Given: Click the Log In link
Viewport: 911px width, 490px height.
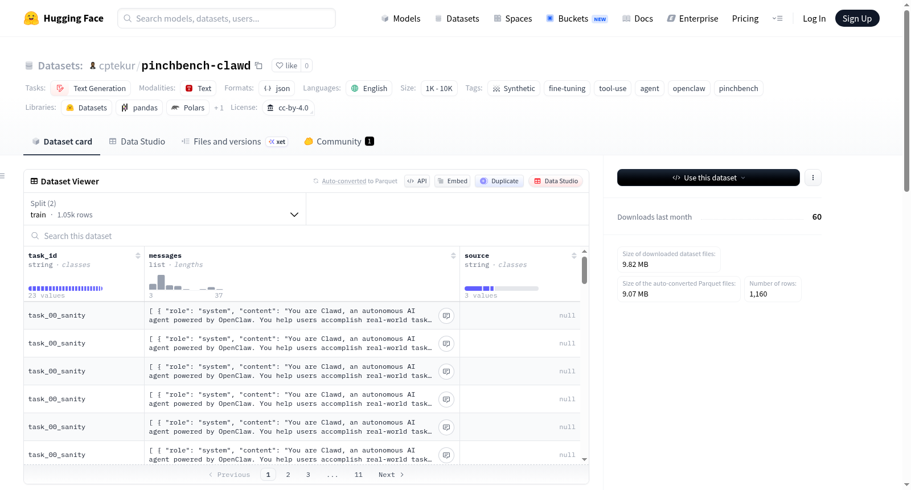Looking at the screenshot, I should point(814,18).
